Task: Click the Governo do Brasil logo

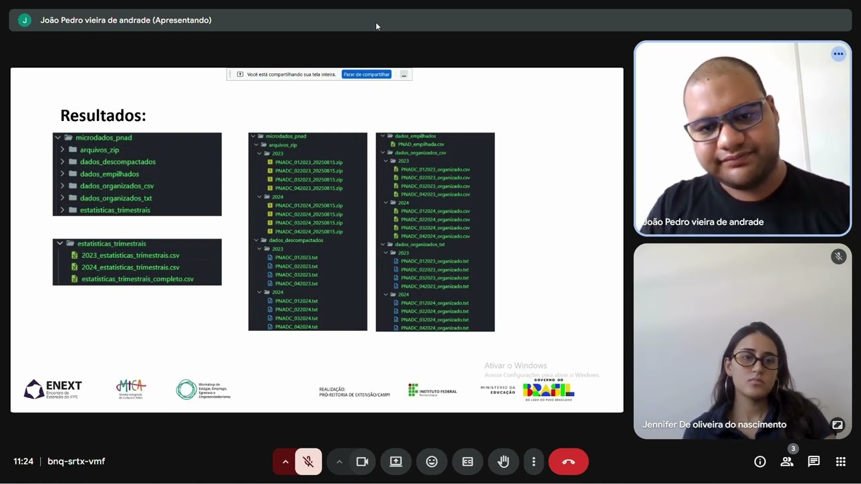Action: point(548,389)
